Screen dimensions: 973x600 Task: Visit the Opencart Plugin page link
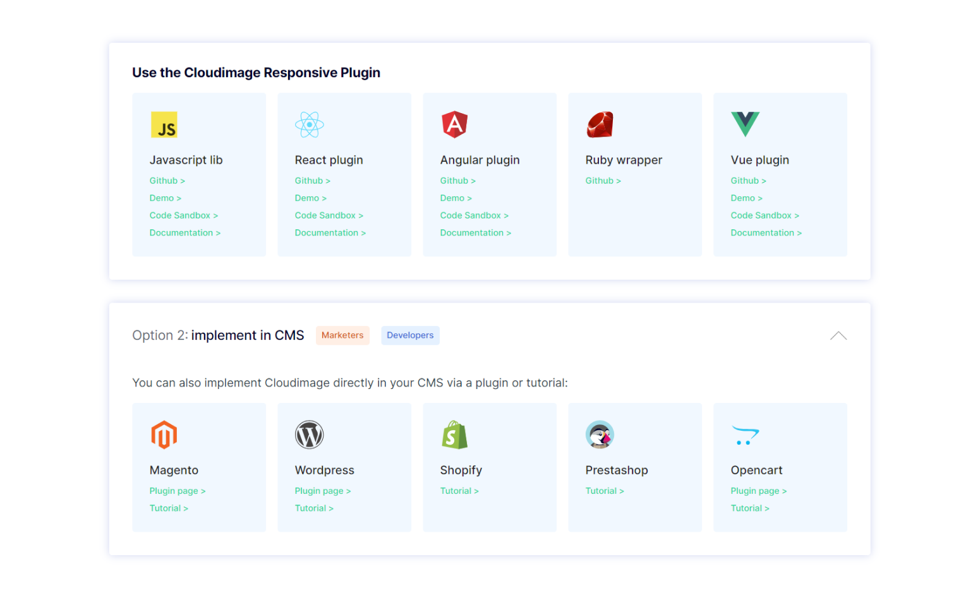[759, 491]
